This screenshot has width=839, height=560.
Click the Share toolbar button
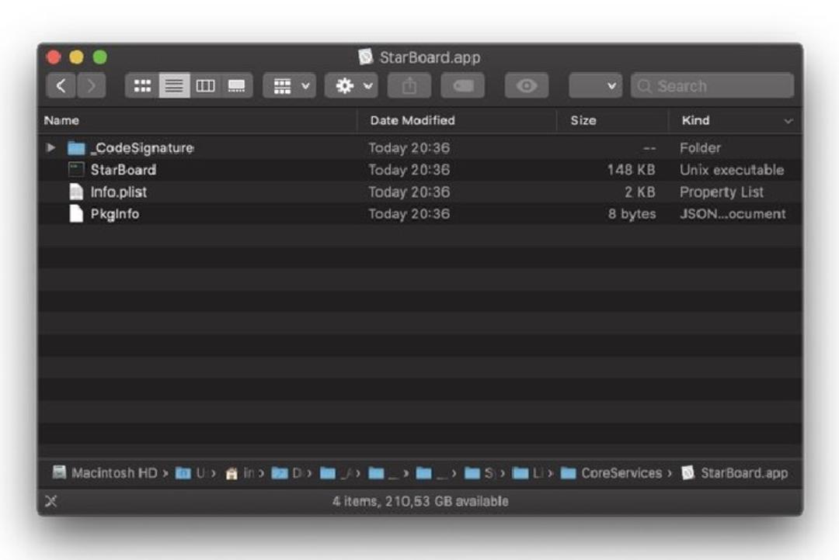(x=409, y=86)
